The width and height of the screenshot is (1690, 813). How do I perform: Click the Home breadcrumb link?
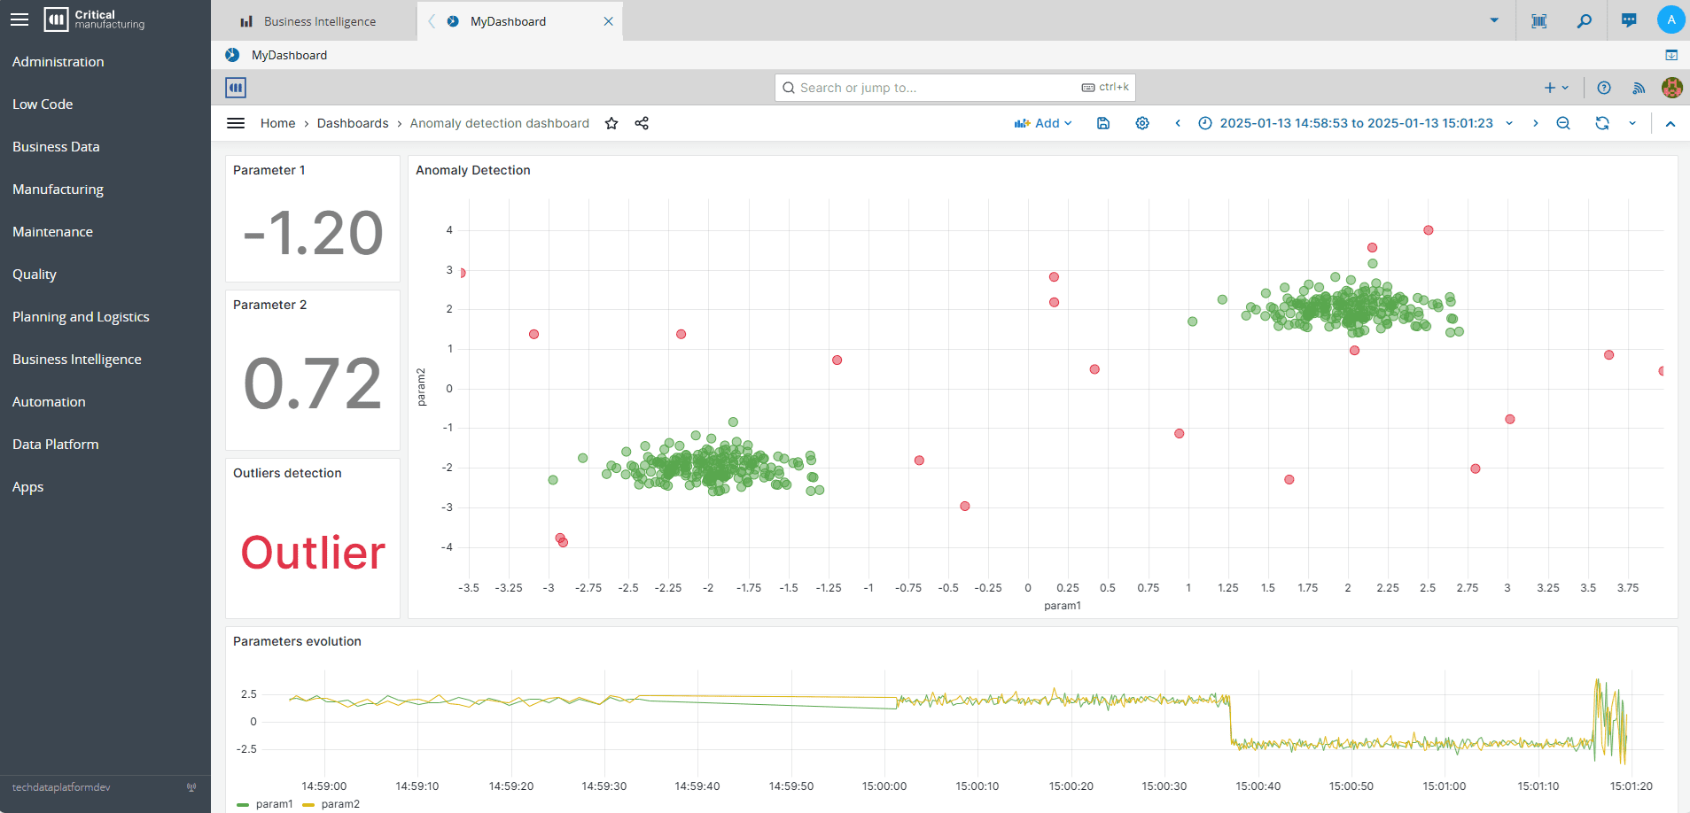pyautogui.click(x=277, y=123)
